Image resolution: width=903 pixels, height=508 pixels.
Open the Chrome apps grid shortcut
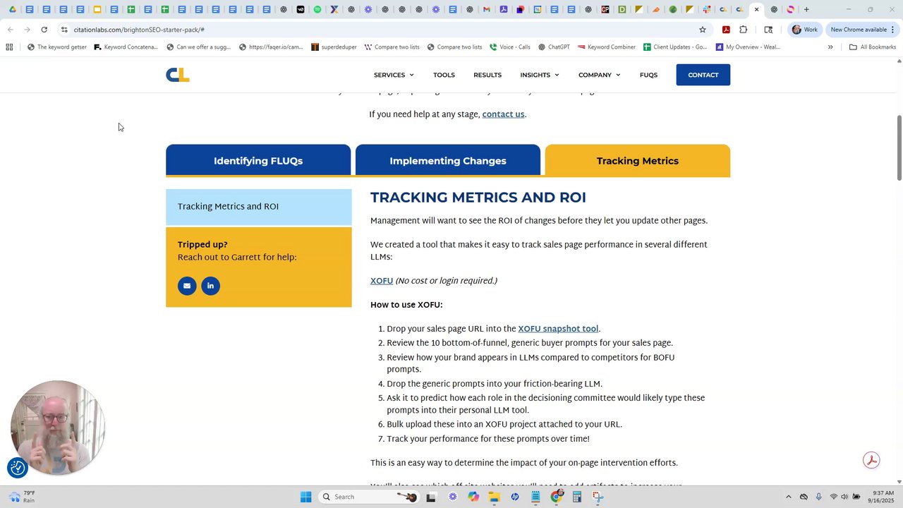coord(9,47)
